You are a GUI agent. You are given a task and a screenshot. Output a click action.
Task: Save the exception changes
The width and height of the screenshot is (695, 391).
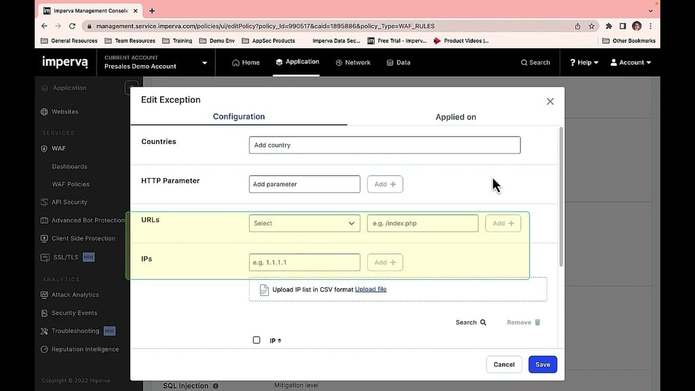coord(542,365)
